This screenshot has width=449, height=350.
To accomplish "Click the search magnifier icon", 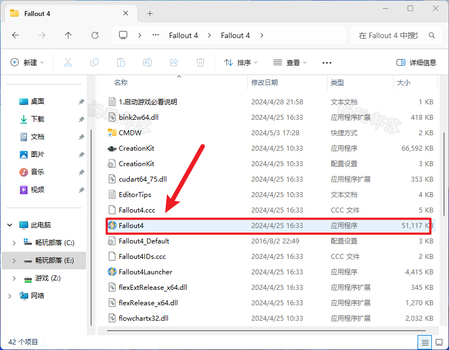I will coord(432,35).
